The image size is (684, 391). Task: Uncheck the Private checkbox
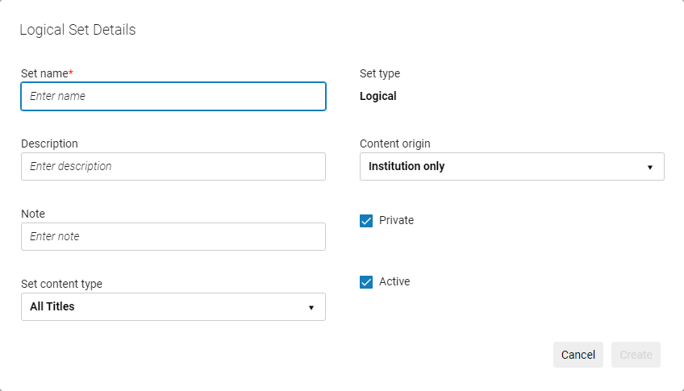(366, 221)
